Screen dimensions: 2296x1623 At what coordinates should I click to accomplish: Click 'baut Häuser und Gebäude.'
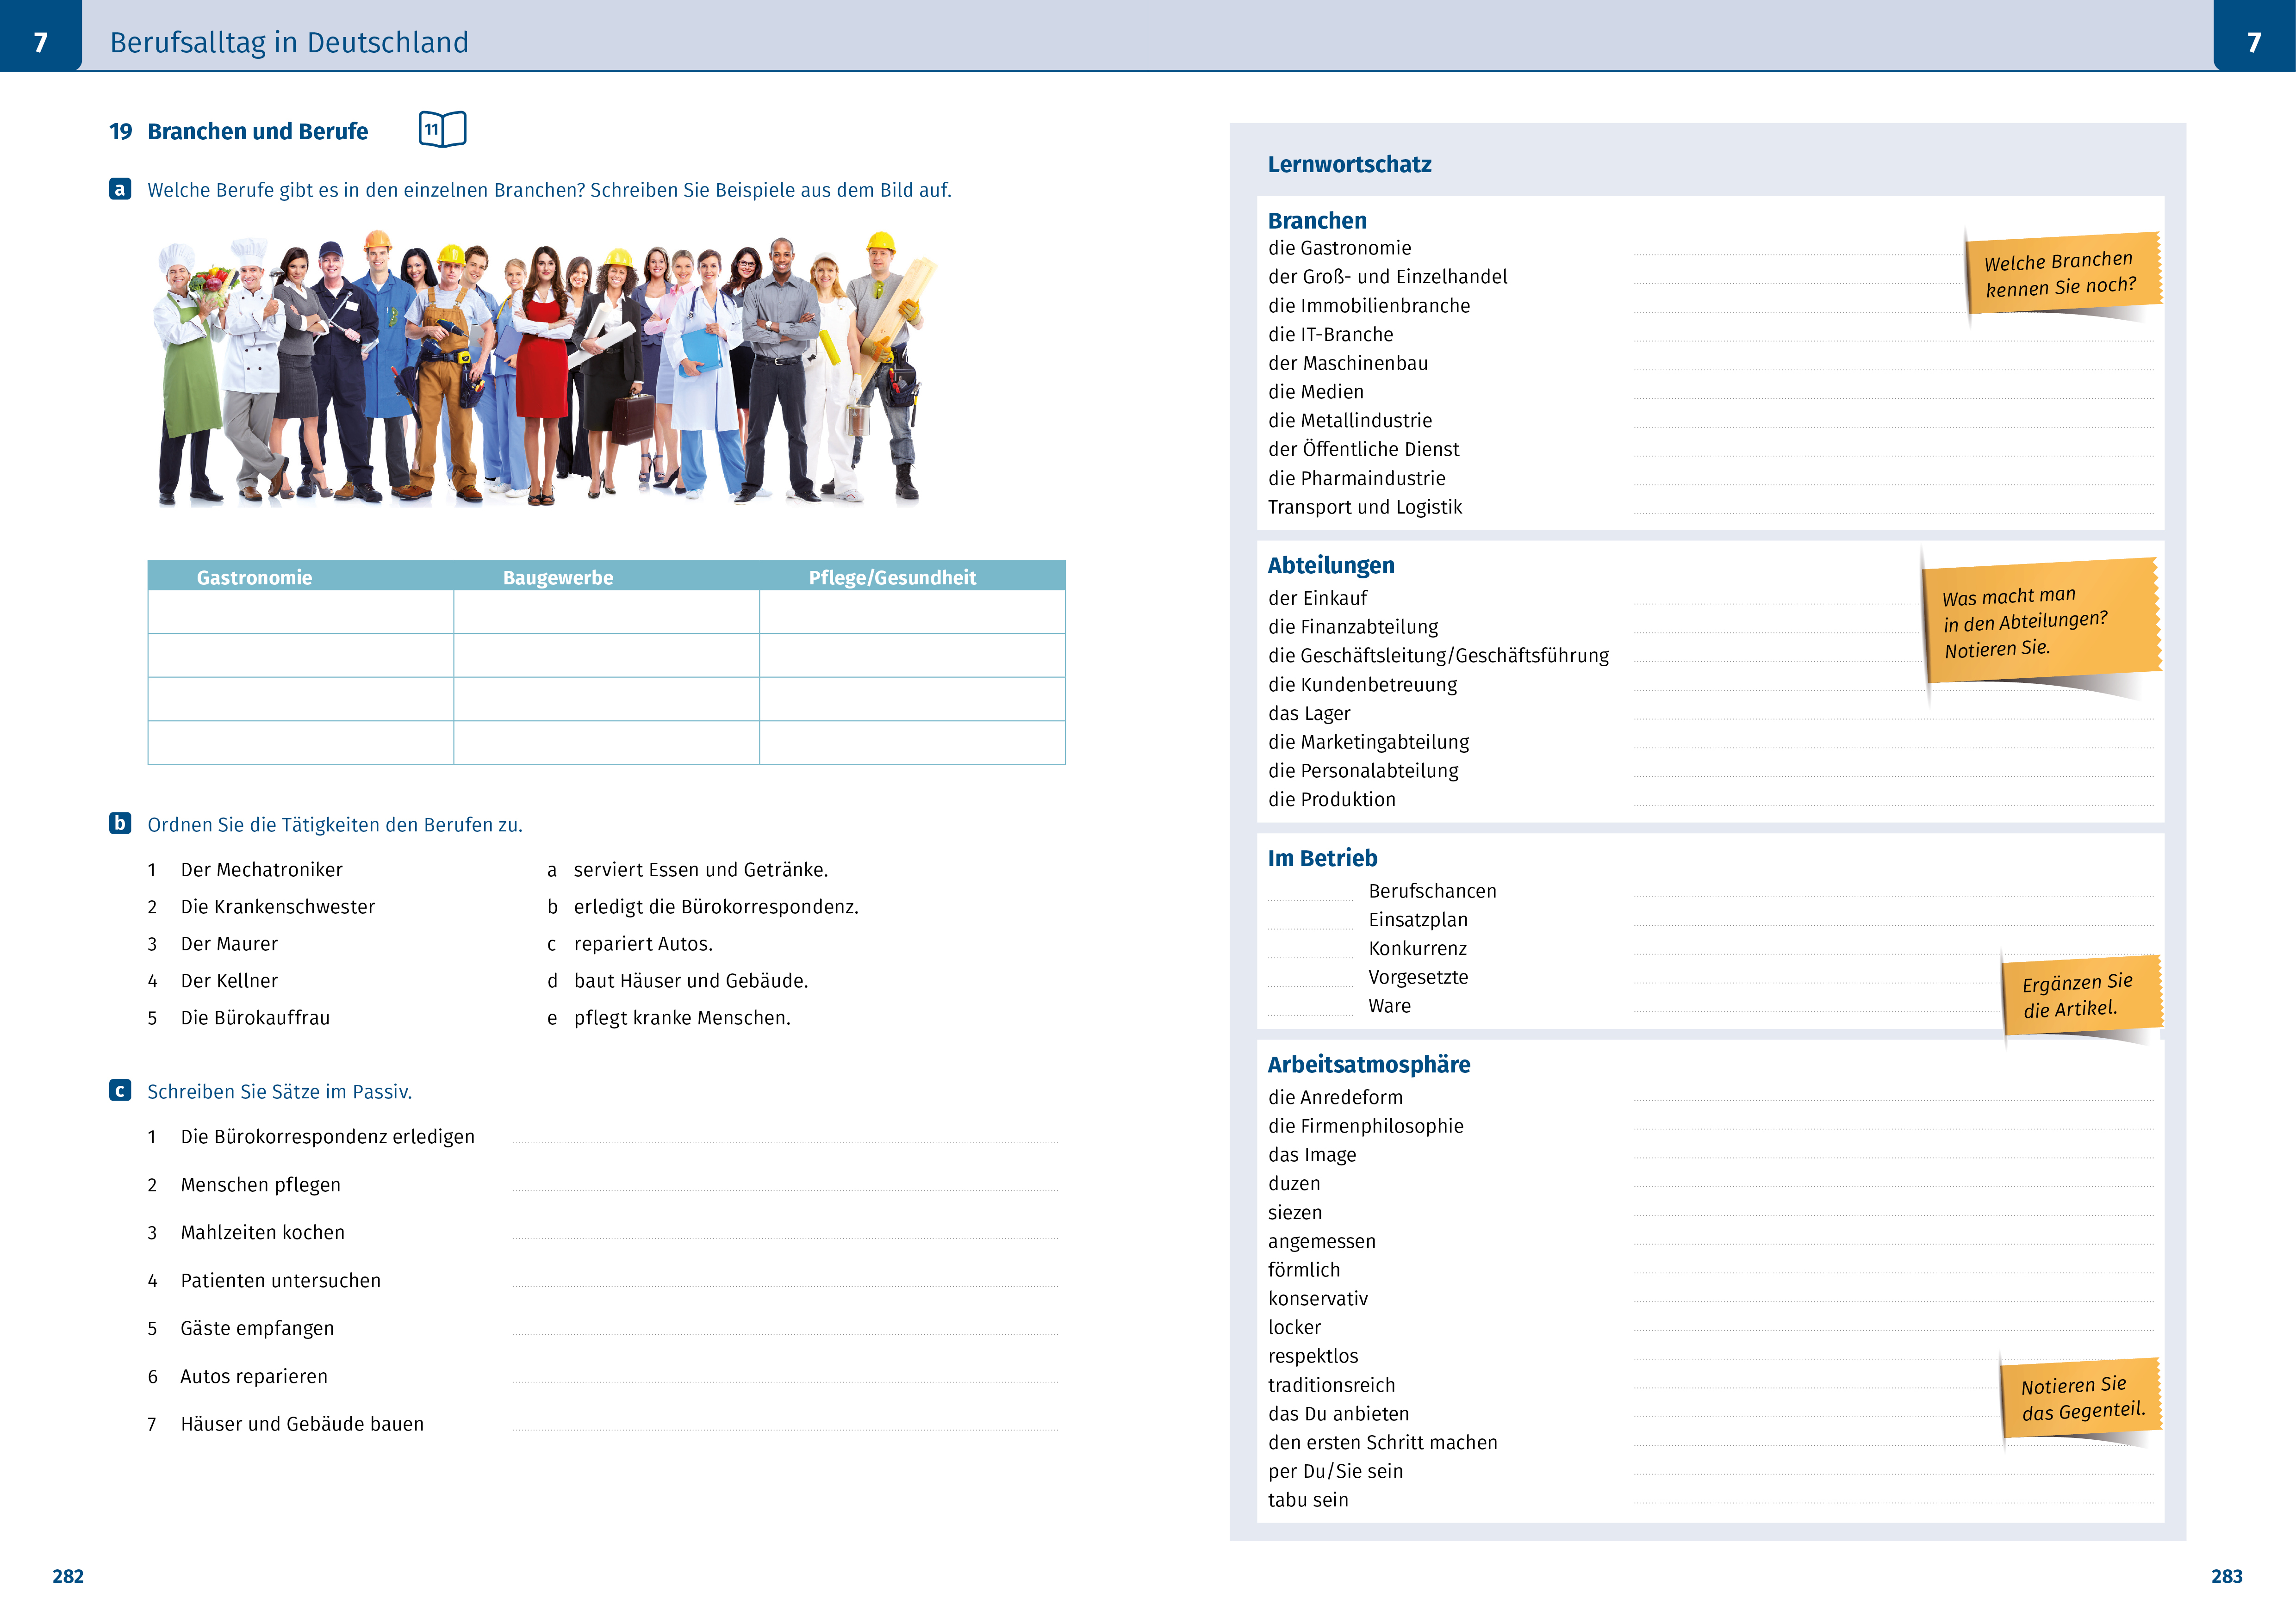(690, 980)
